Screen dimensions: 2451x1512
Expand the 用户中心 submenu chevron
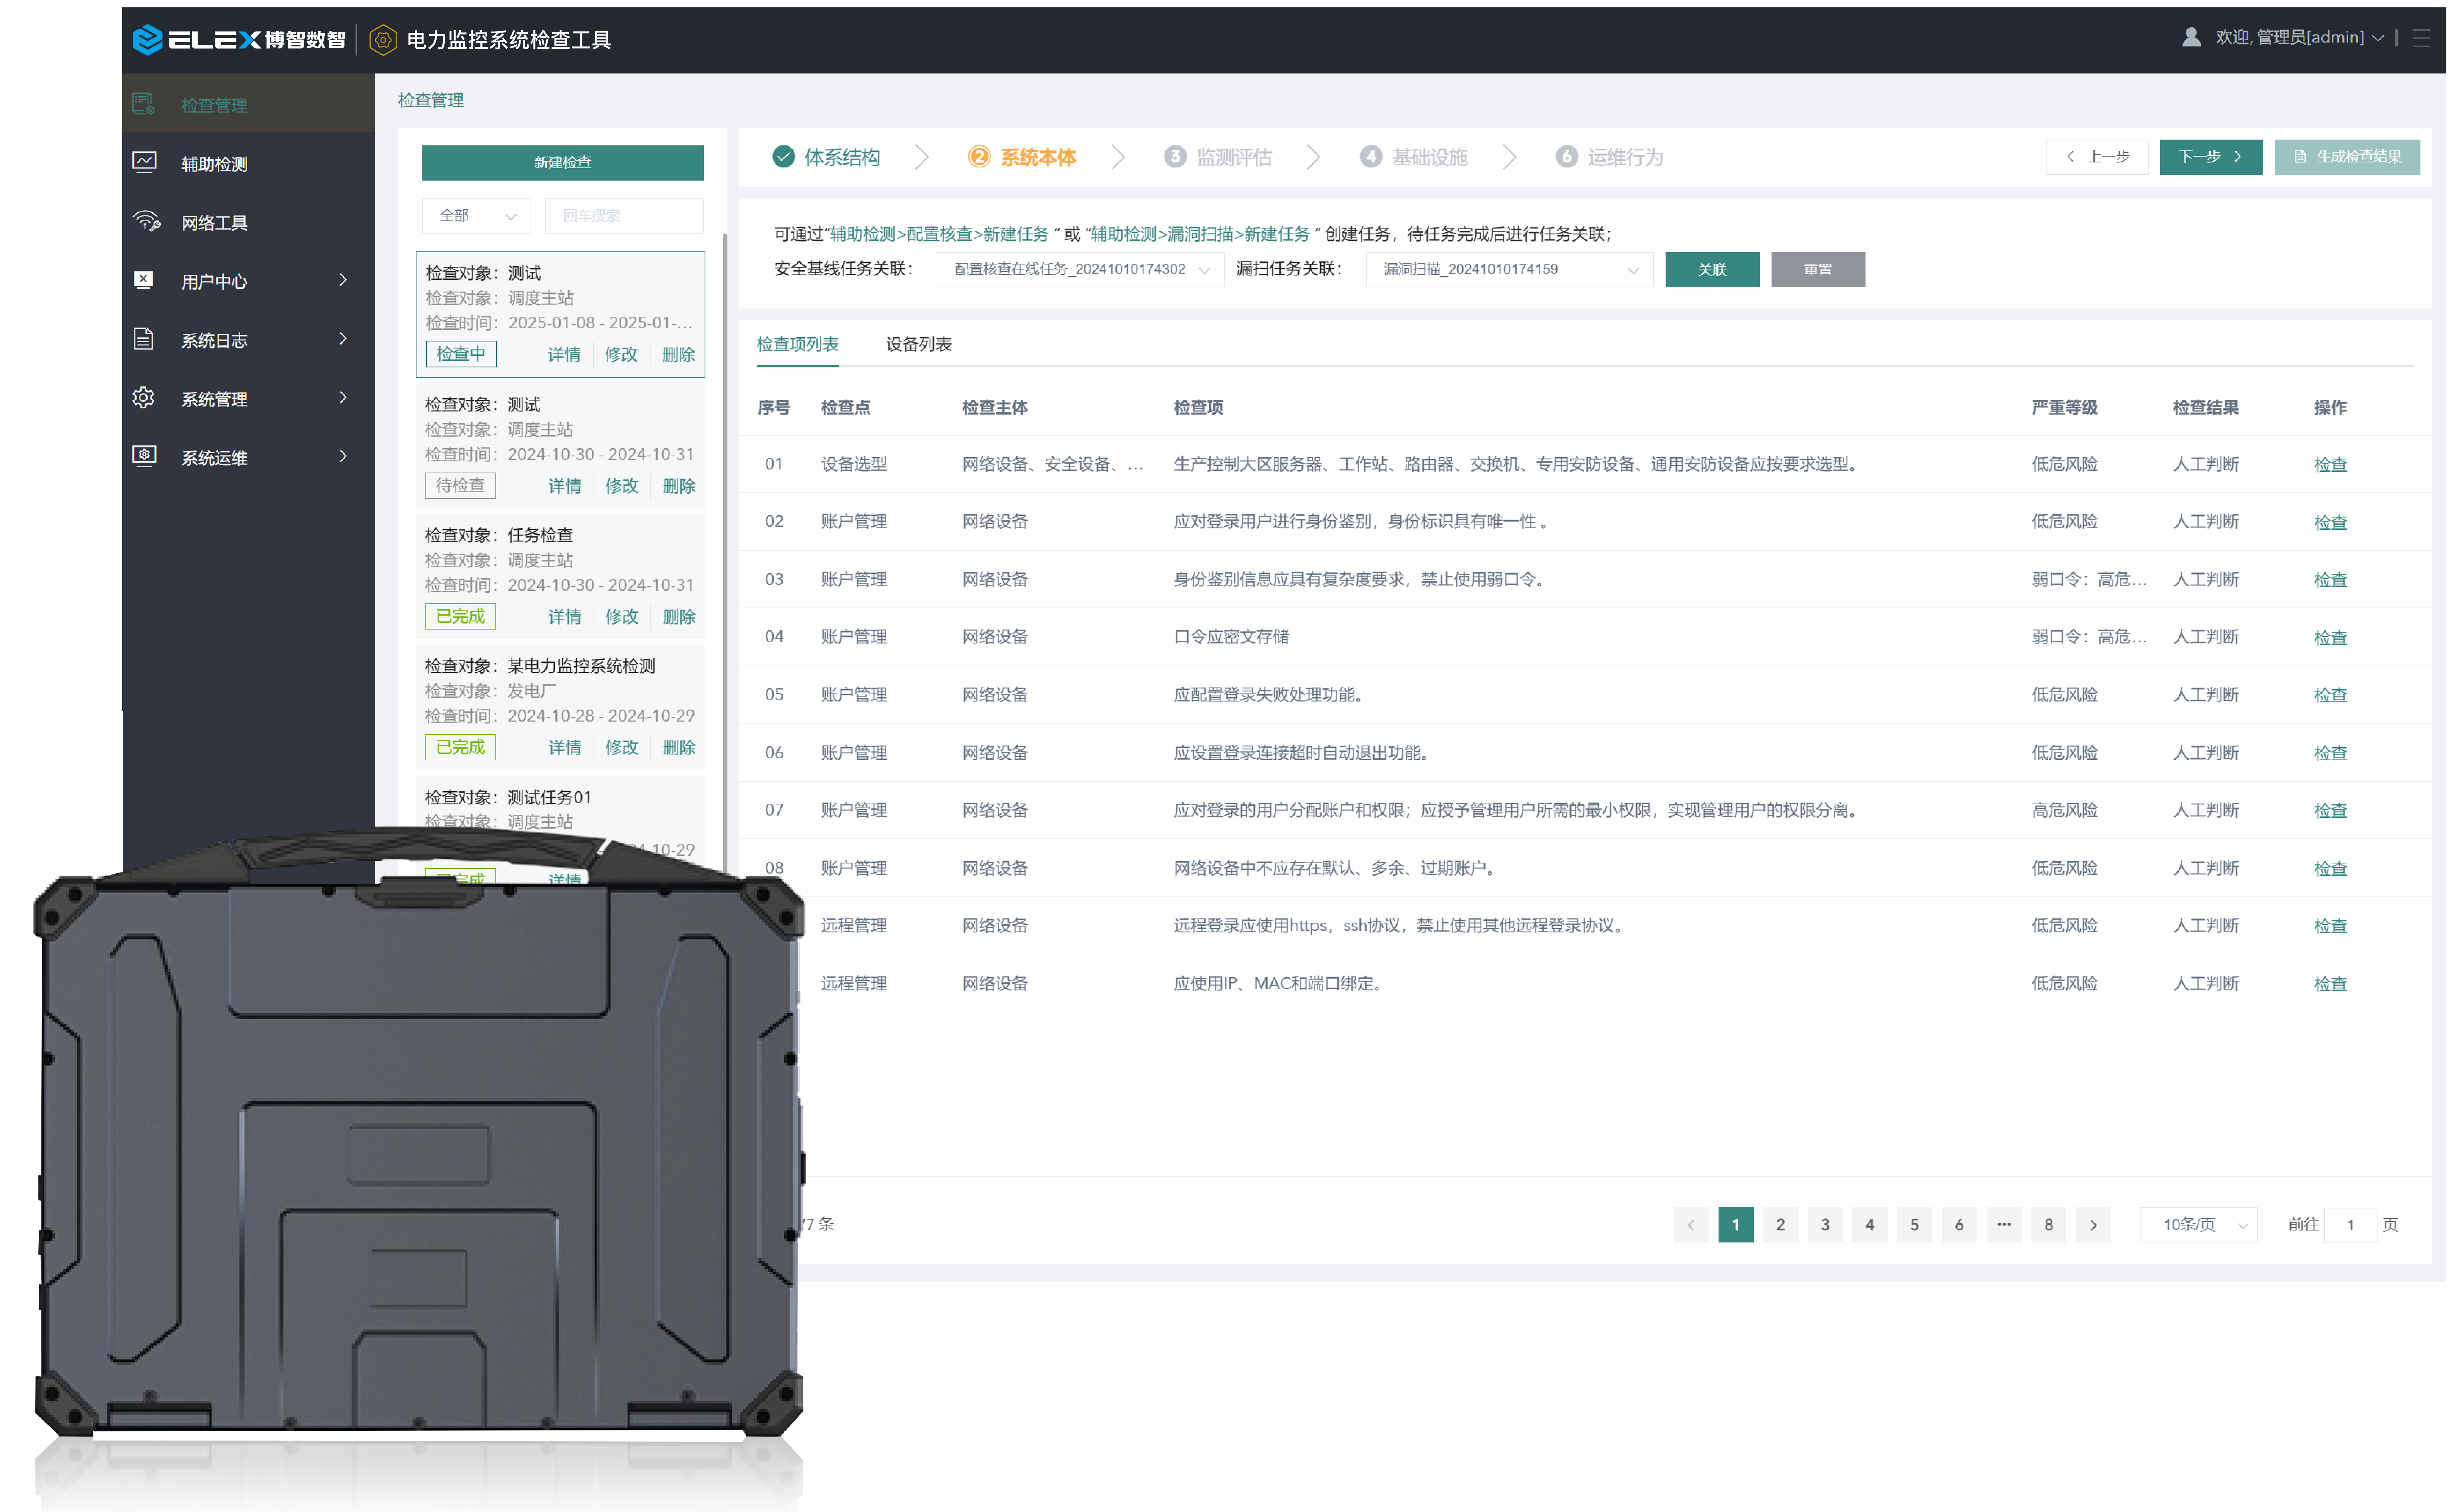(343, 280)
